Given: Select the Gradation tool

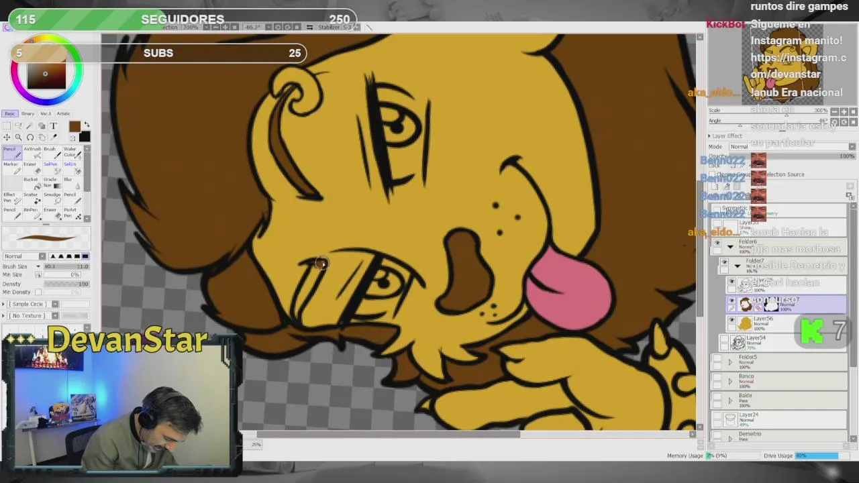Looking at the screenshot, I should point(52,183).
